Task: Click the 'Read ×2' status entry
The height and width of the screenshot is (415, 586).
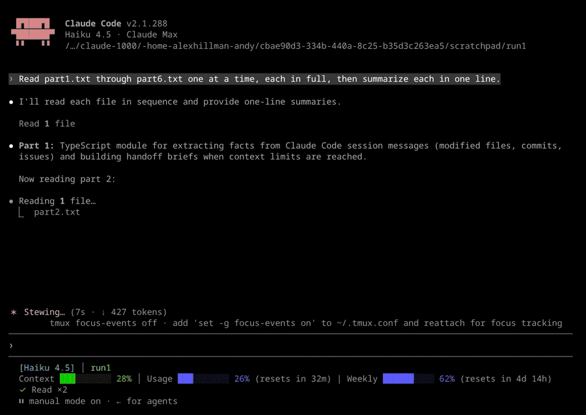Action: coord(49,390)
